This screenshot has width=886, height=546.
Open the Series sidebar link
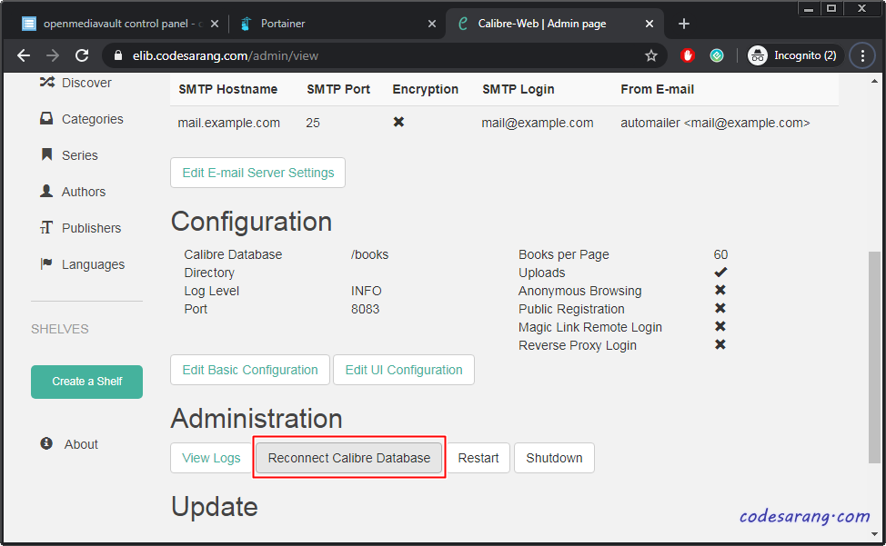point(80,155)
